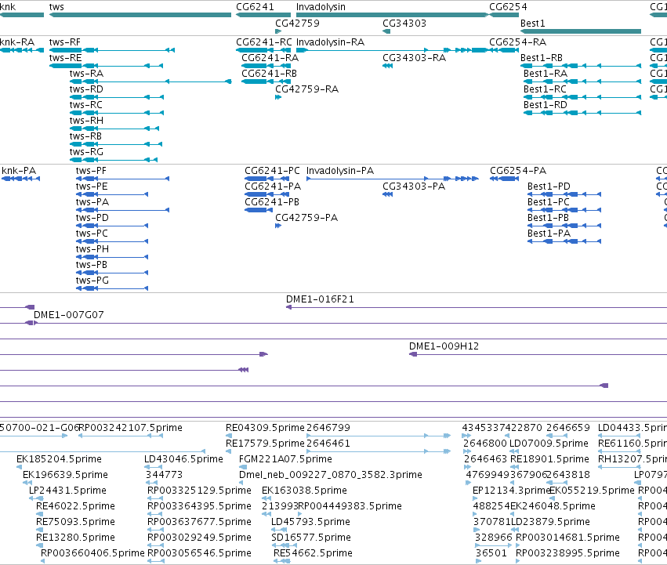Image resolution: width=667 pixels, height=565 pixels.
Task: Click the CG6241-PB protein label
Action: tap(272, 202)
